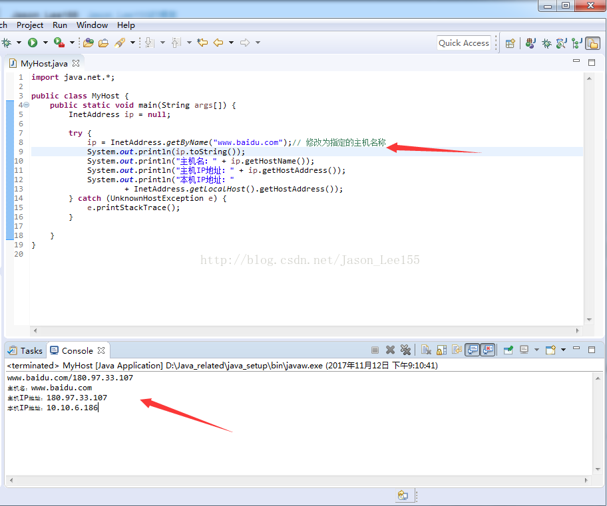This screenshot has height=506, width=607.
Task: Click the Terminate square icon in Console
Action: click(375, 350)
